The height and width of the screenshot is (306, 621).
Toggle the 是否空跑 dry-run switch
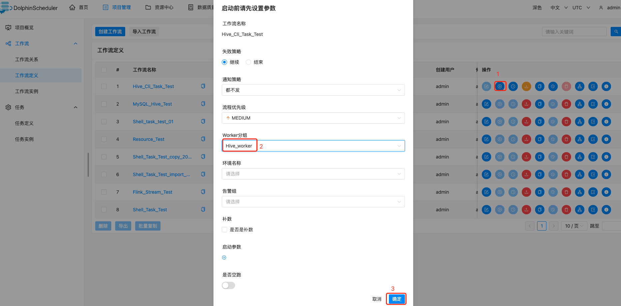[228, 285]
